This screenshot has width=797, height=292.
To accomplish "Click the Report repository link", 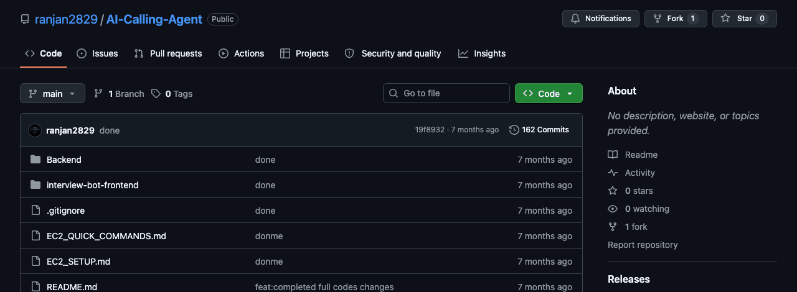I will coord(643,245).
